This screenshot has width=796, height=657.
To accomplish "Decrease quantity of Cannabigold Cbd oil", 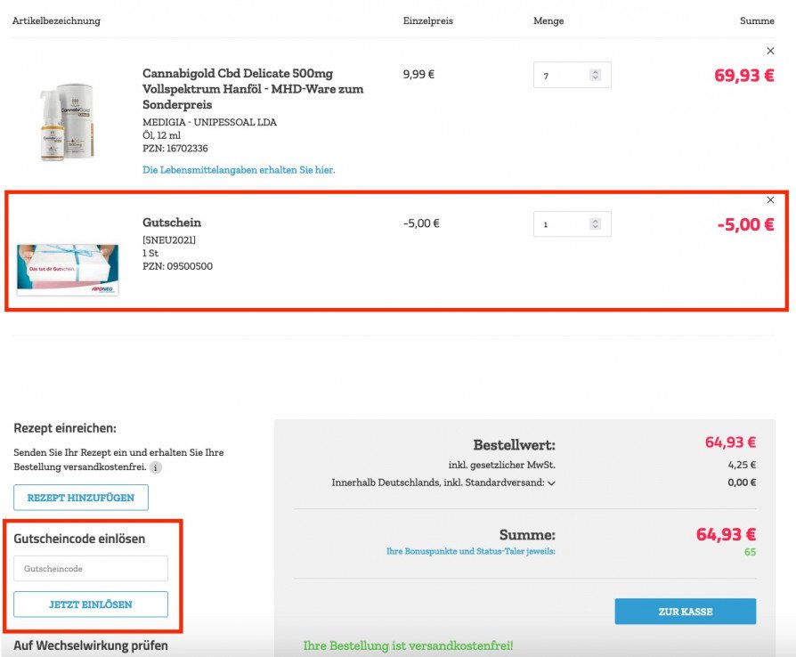I will tap(596, 77).
